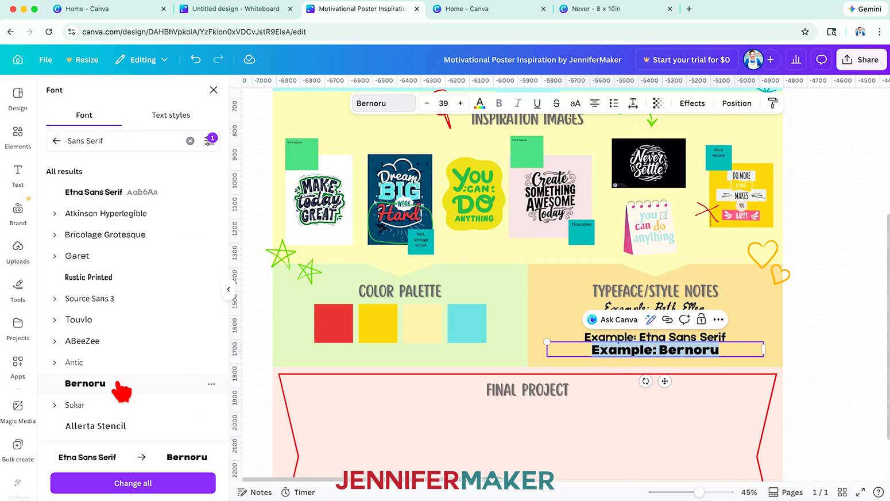The width and height of the screenshot is (890, 501).
Task: Decrease font size with minus button
Action: (x=427, y=103)
